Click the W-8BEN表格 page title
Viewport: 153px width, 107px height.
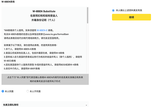click(x=8, y=2)
